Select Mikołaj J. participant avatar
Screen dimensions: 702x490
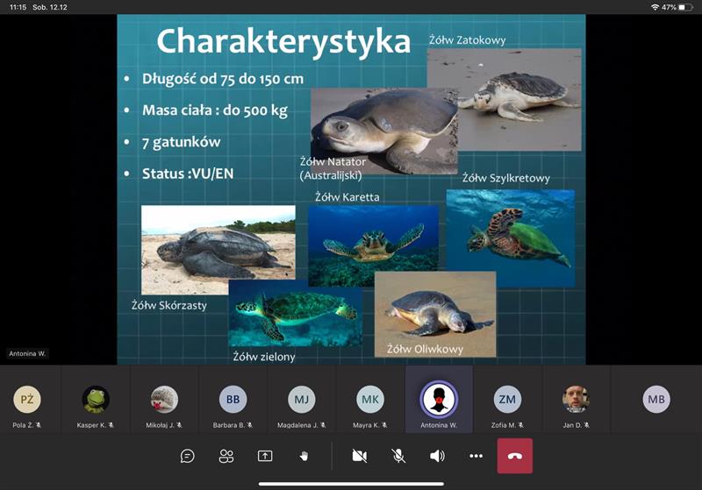click(x=164, y=400)
